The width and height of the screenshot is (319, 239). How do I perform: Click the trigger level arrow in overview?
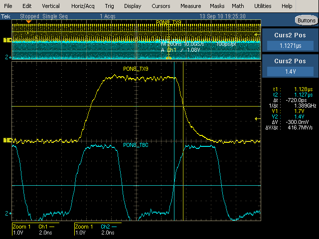[x=257, y=35]
